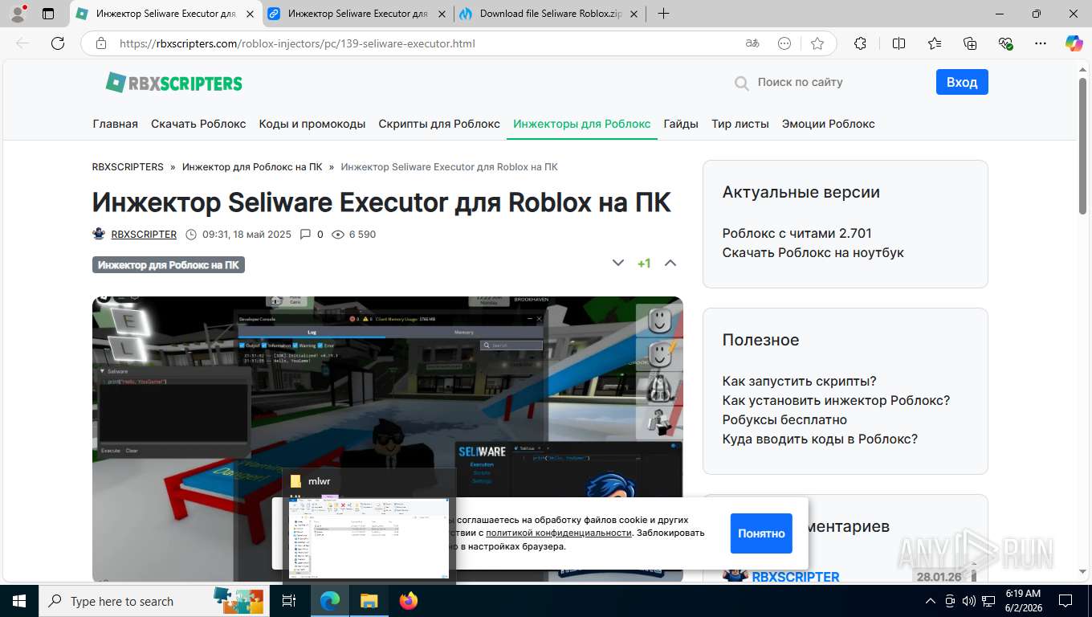Reload the page with refresh icon
Viewport: 1092px width, 617px height.
[x=58, y=43]
